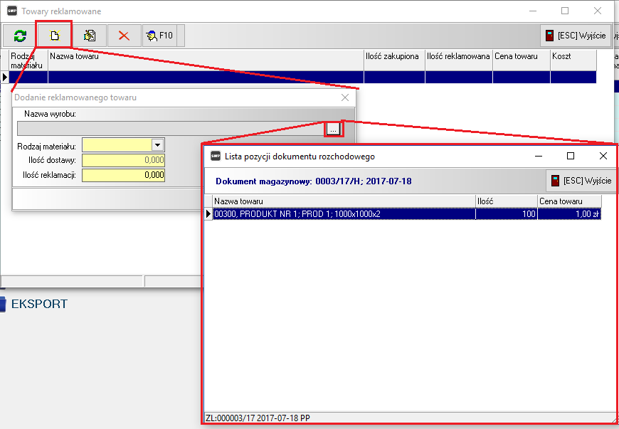Click the Ilość reklamacji input field
619x429 pixels.
tap(123, 175)
